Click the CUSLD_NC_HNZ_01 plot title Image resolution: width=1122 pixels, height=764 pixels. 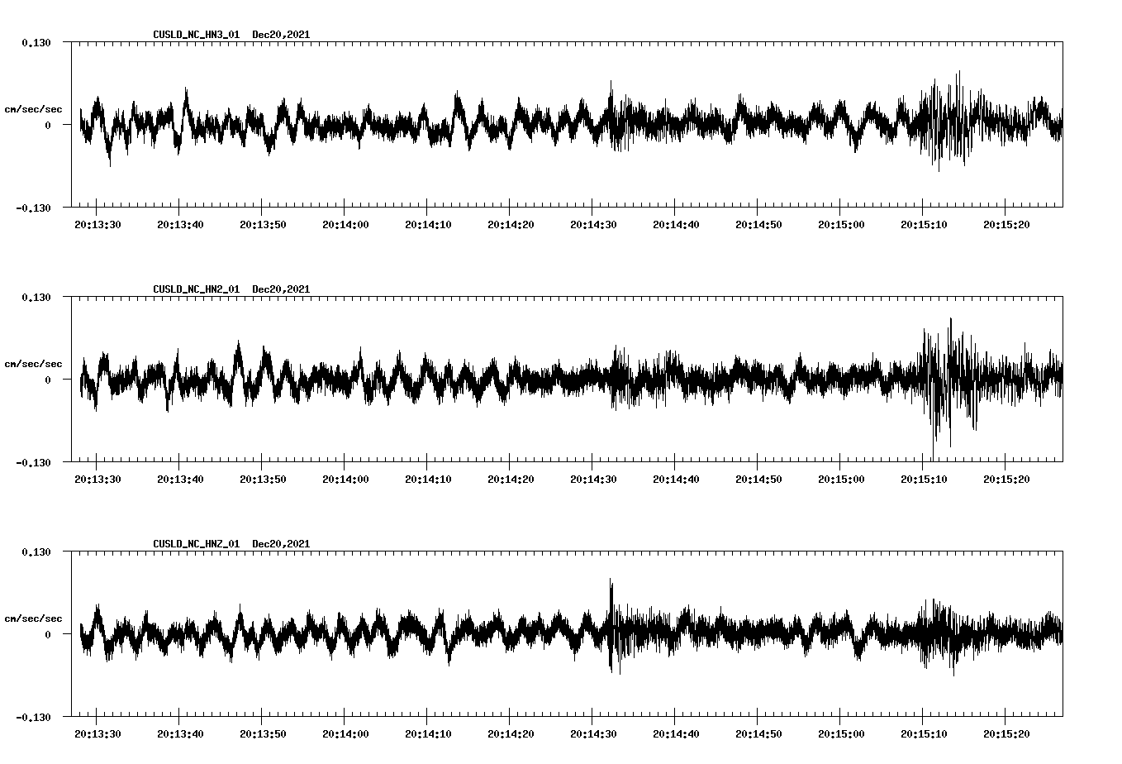click(231, 544)
